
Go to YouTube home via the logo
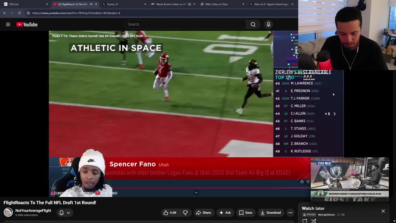tap(27, 24)
